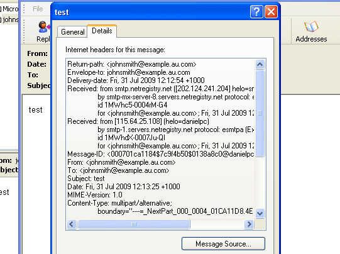The height and width of the screenshot is (254, 340).
Task: Click the 'Received: from [115.64.25.108]' line
Action: pyautogui.click(x=138, y=121)
